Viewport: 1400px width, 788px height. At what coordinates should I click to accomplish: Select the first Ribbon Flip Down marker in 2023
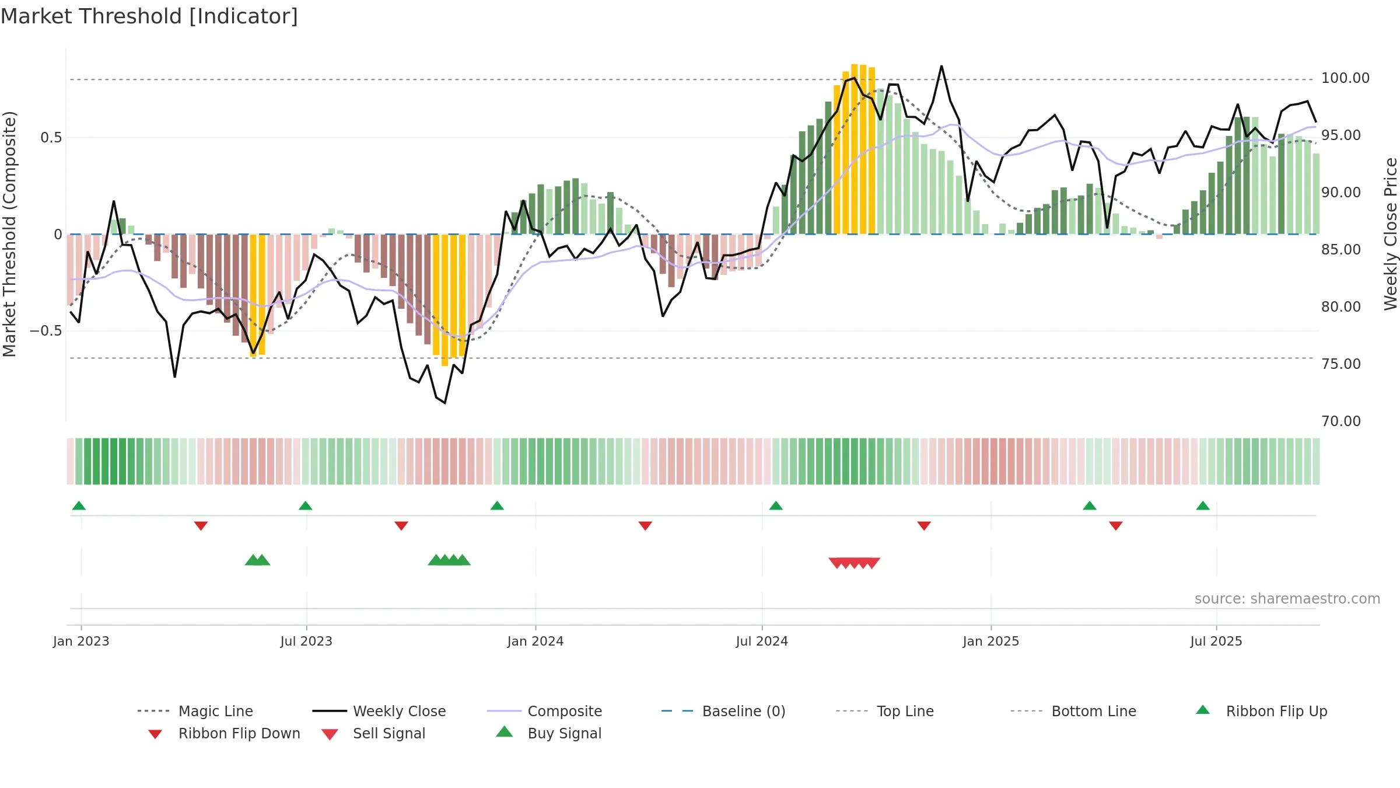tap(201, 526)
